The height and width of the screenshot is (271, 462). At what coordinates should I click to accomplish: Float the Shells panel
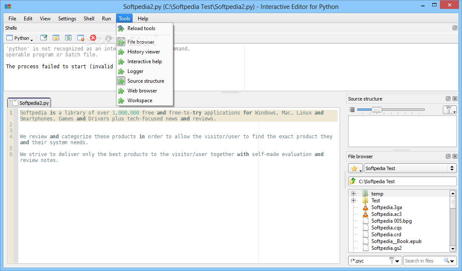(455, 28)
